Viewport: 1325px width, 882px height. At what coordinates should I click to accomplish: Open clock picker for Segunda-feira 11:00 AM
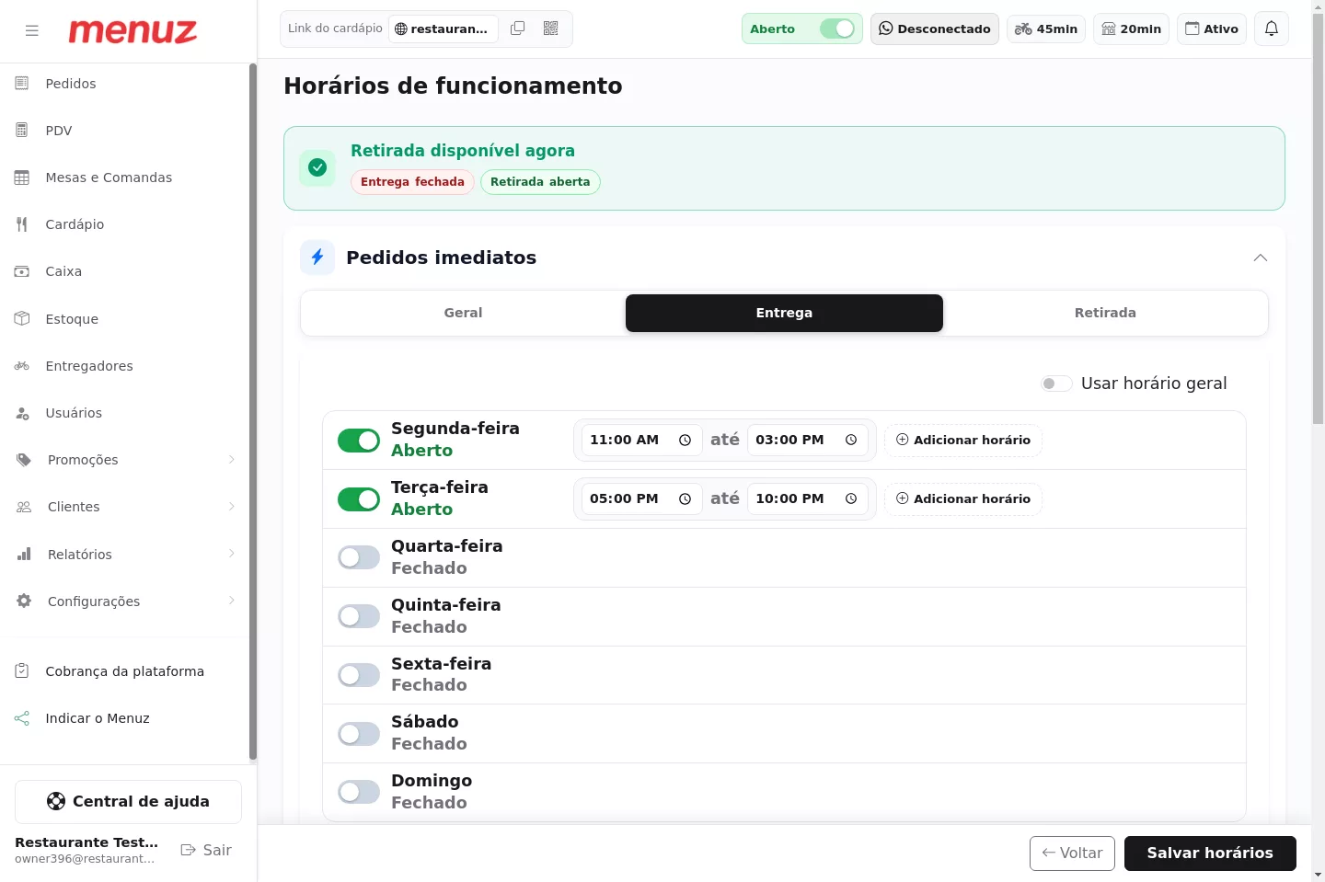[x=685, y=441]
